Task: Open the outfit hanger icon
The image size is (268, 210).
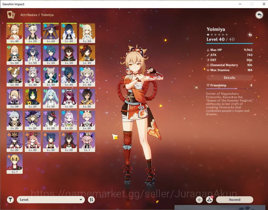Action: (x=209, y=199)
